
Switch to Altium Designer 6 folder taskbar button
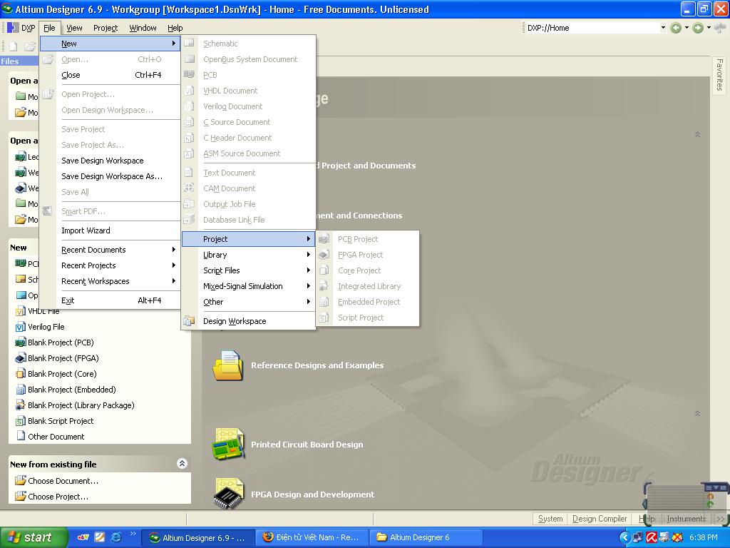pos(425,537)
